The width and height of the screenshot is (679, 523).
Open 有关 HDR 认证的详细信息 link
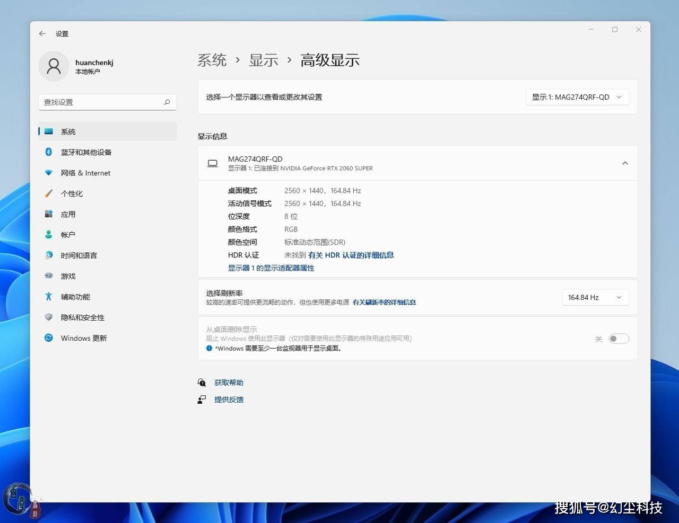tap(351, 255)
